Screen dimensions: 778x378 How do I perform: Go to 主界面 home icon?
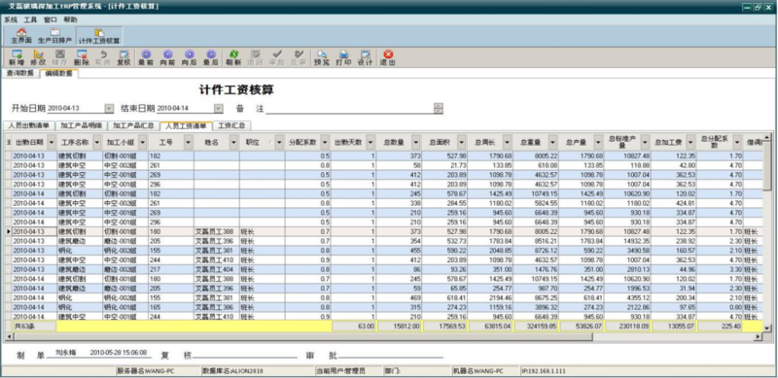click(x=20, y=36)
